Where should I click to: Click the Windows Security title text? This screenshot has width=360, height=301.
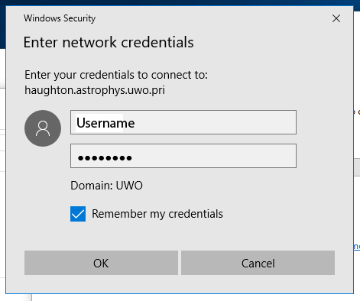coord(60,18)
